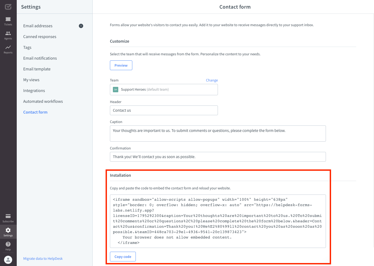Click the Support Heroes team avatar
Screen dimensions: 374x266
click(x=116, y=89)
